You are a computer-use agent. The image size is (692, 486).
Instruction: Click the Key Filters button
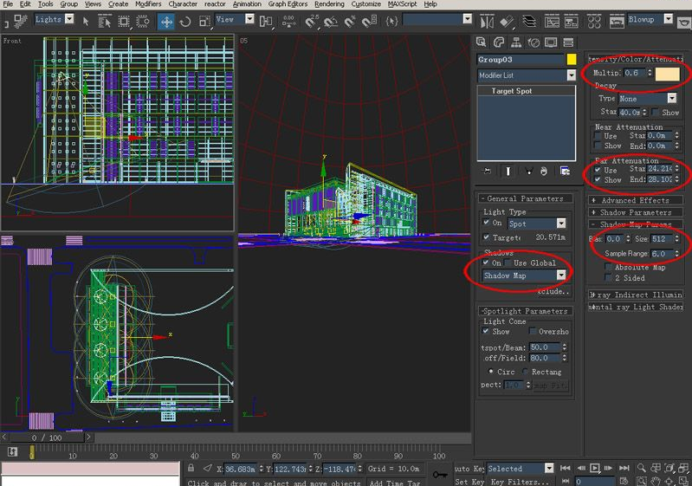(x=520, y=482)
